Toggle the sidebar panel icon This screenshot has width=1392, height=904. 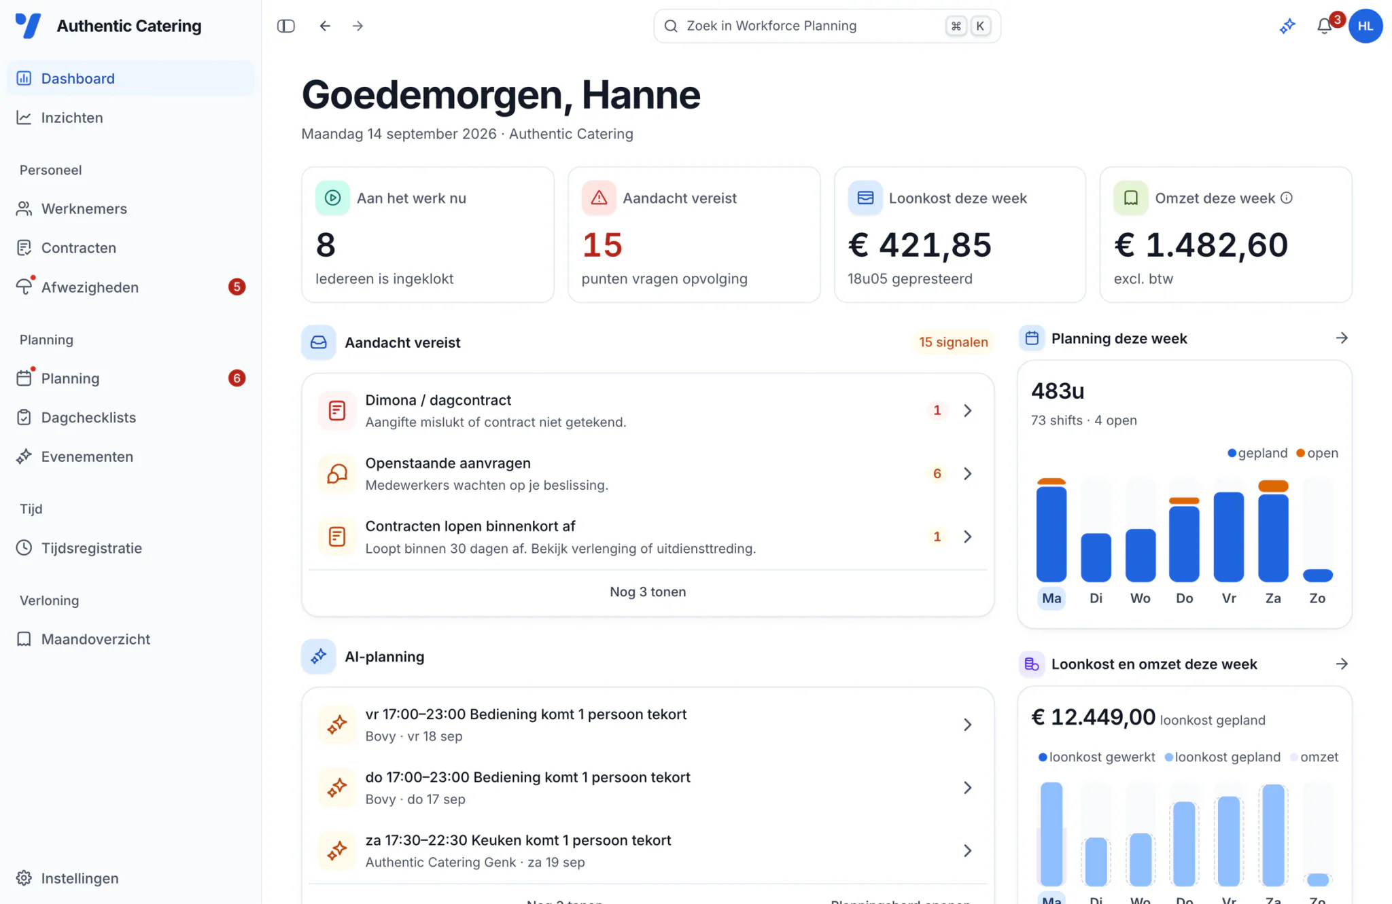(286, 26)
